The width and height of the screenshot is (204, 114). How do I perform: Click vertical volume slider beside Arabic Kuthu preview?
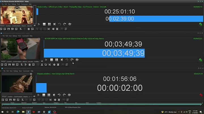click(x=35, y=14)
